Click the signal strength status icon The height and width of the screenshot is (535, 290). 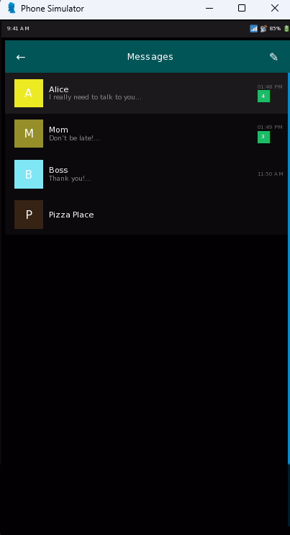[x=253, y=29]
